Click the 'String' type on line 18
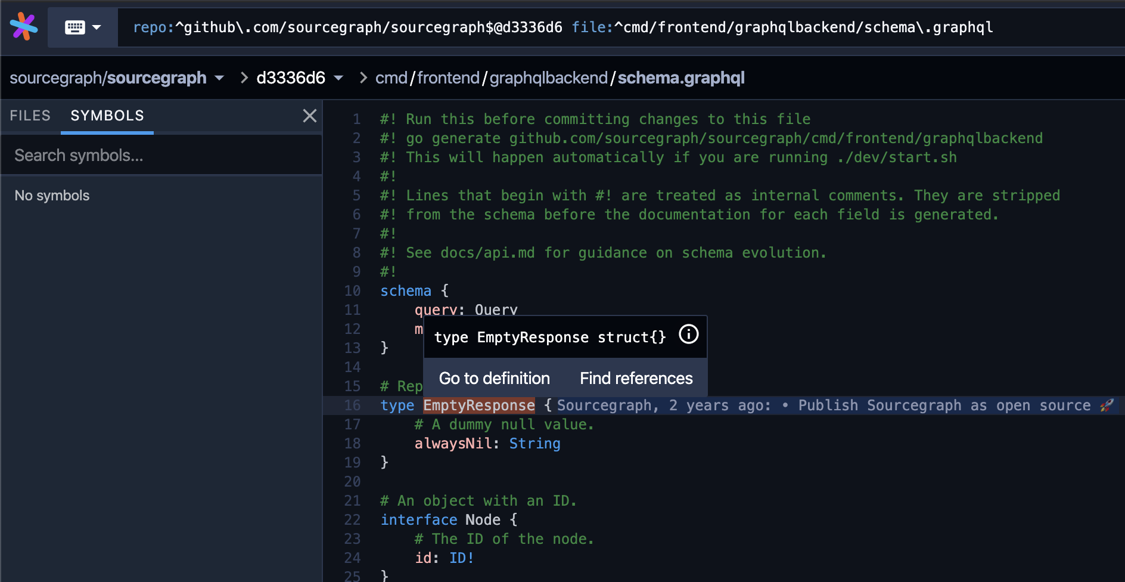The height and width of the screenshot is (582, 1125). (x=534, y=444)
